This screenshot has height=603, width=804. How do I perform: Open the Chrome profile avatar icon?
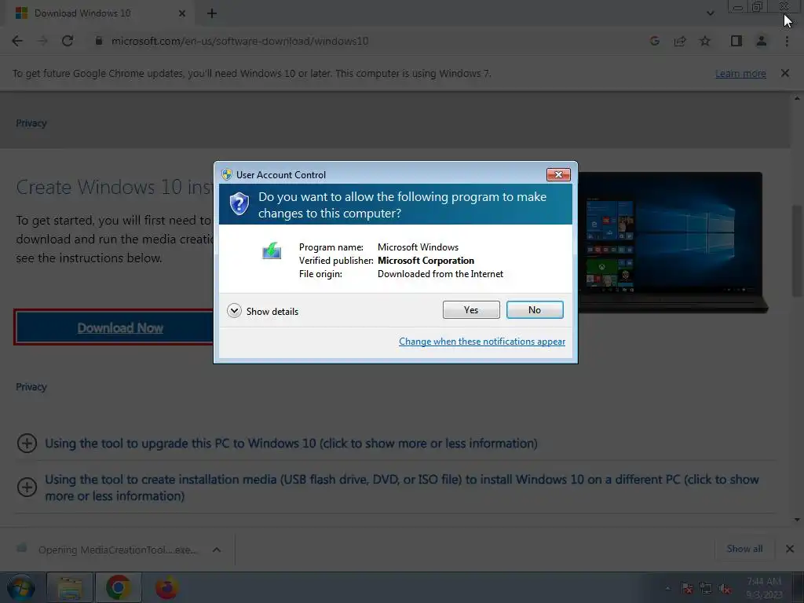[762, 41]
